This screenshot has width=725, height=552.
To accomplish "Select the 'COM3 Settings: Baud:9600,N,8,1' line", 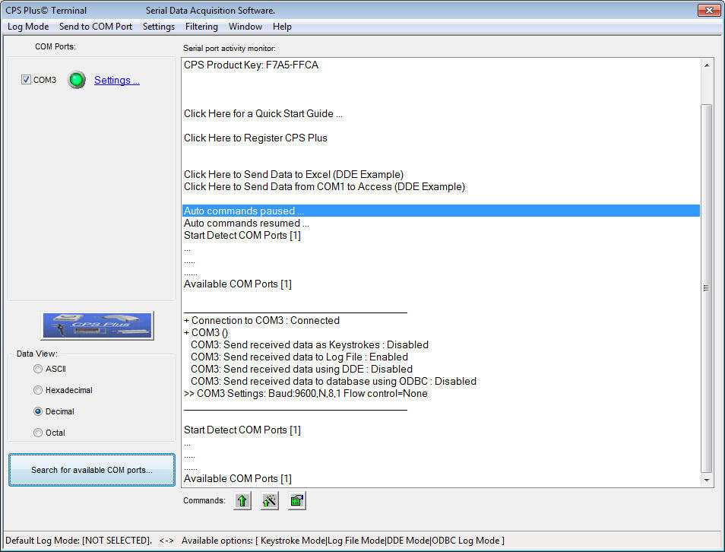I will (306, 393).
